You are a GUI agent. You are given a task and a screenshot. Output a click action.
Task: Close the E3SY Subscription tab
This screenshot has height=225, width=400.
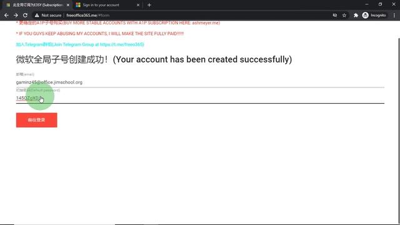[68, 5]
